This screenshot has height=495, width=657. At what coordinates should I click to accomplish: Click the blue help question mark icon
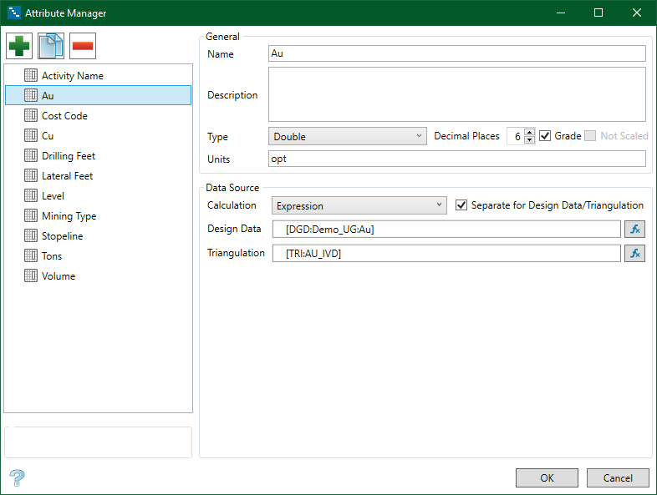[x=17, y=477]
